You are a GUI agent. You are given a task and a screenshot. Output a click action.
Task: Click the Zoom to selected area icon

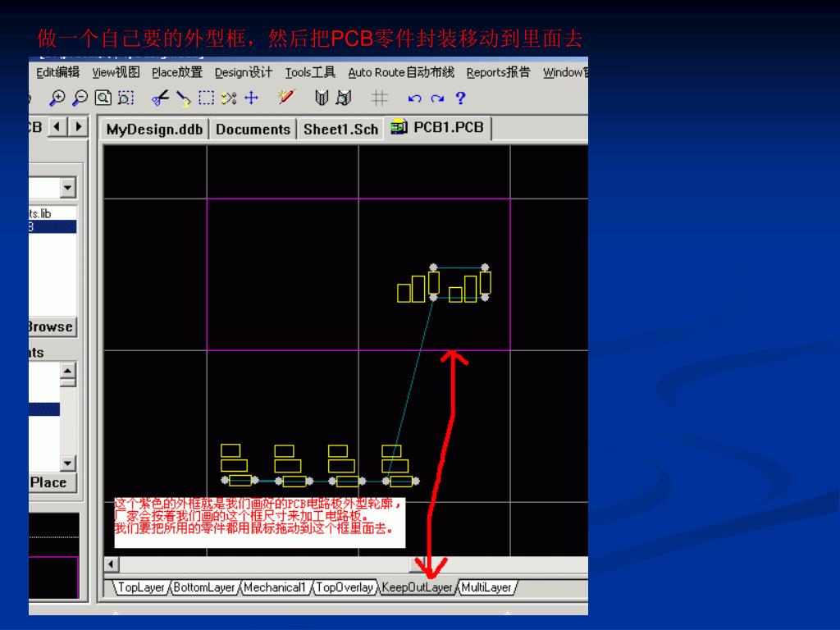(x=126, y=98)
